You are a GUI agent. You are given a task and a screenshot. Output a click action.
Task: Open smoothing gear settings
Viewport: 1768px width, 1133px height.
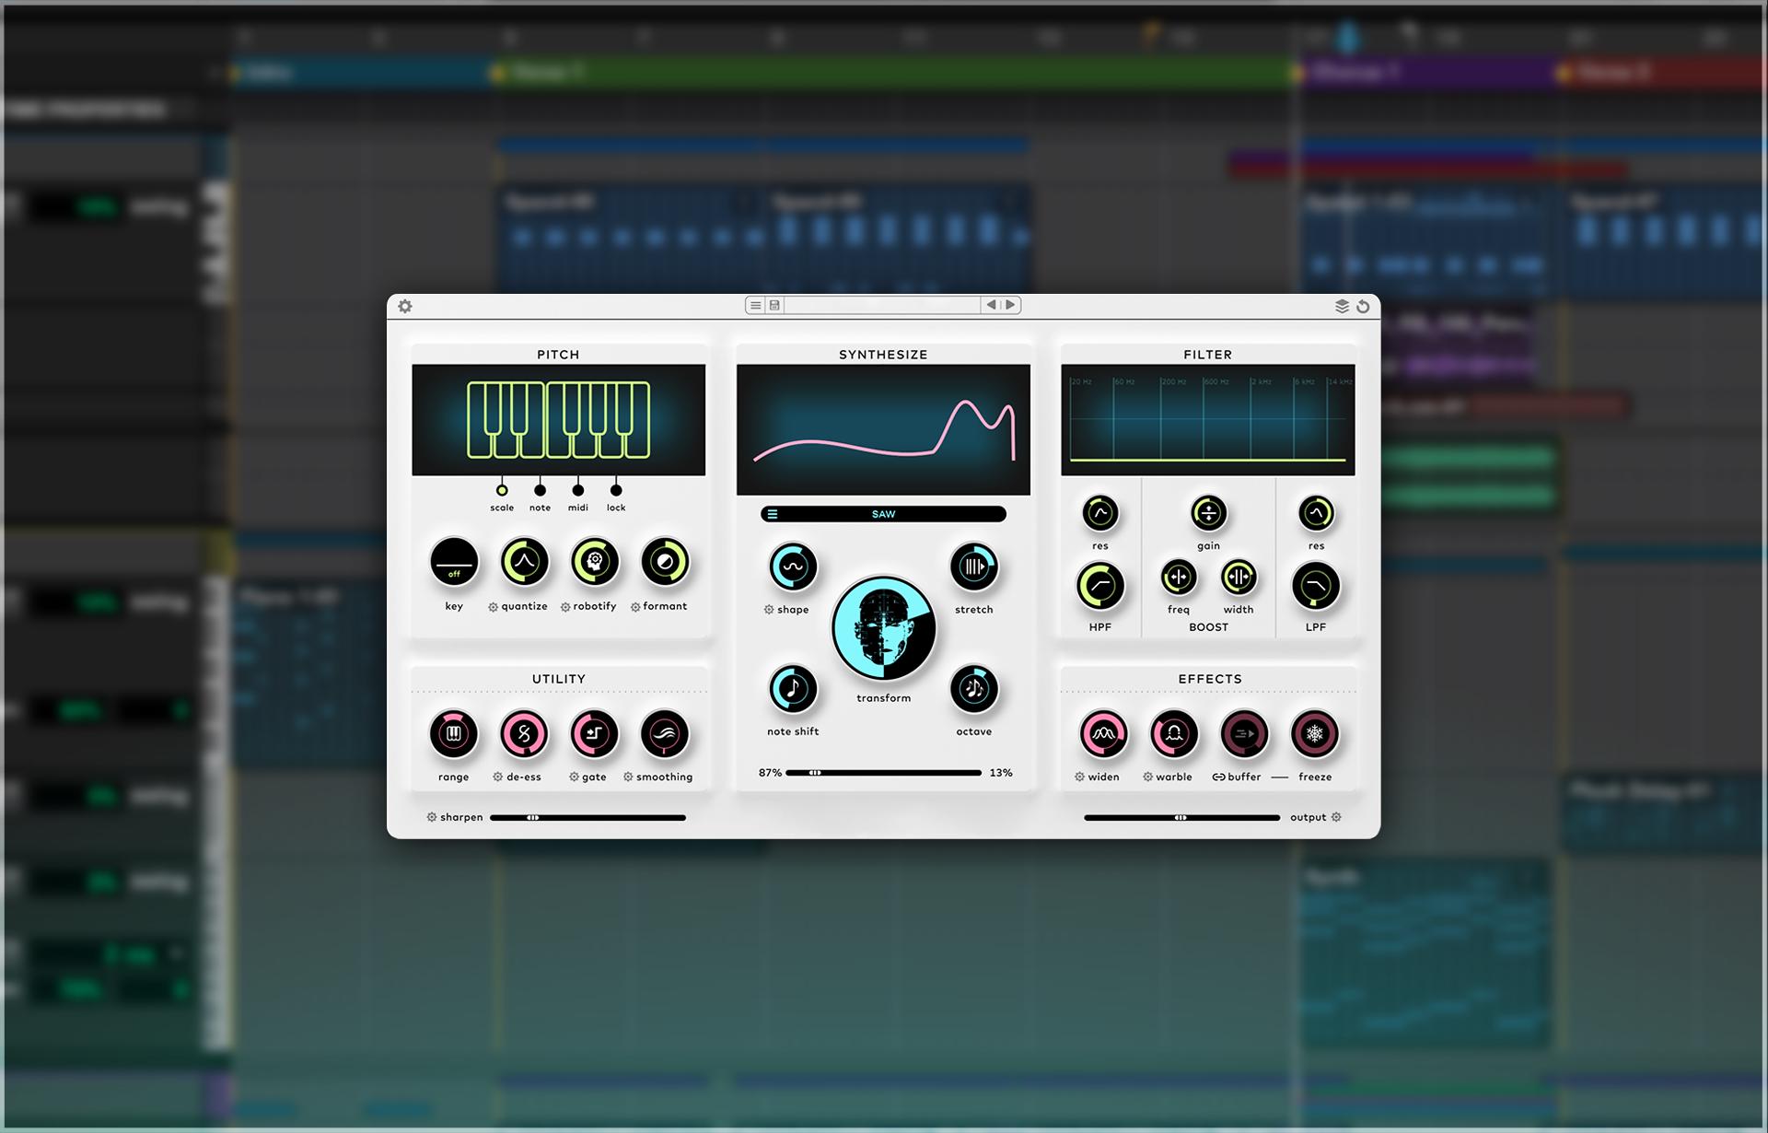click(628, 777)
